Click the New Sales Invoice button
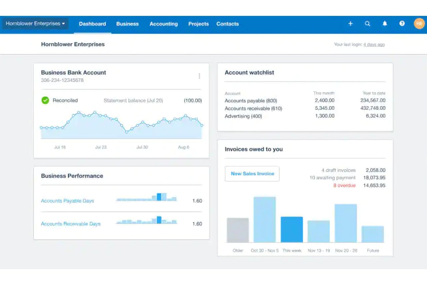Viewport: 427px width, 285px height. 252,174
